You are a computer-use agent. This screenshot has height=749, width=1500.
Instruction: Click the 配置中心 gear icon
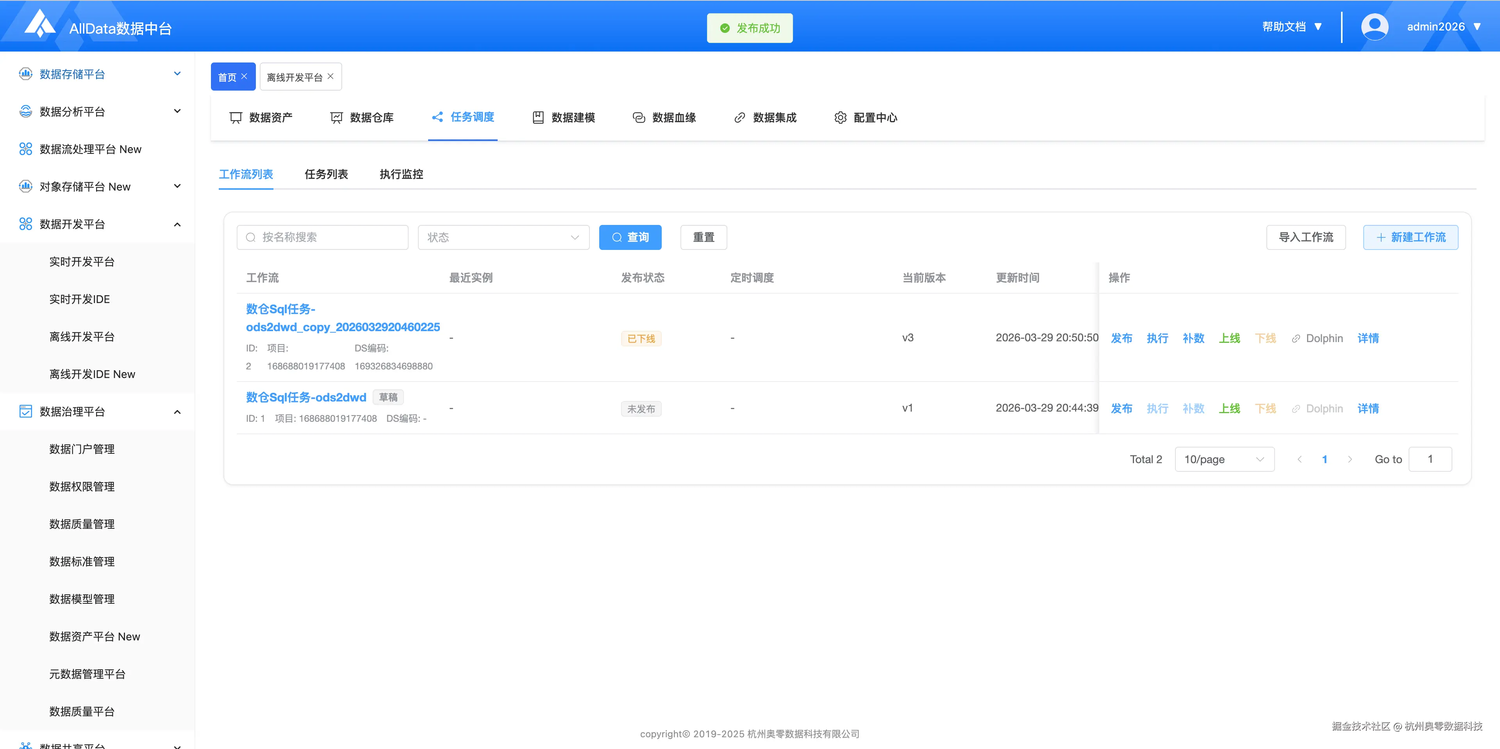(840, 118)
